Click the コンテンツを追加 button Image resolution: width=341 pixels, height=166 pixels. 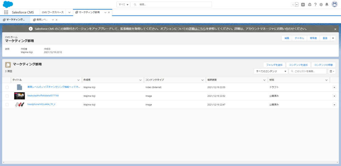pyautogui.click(x=298, y=65)
